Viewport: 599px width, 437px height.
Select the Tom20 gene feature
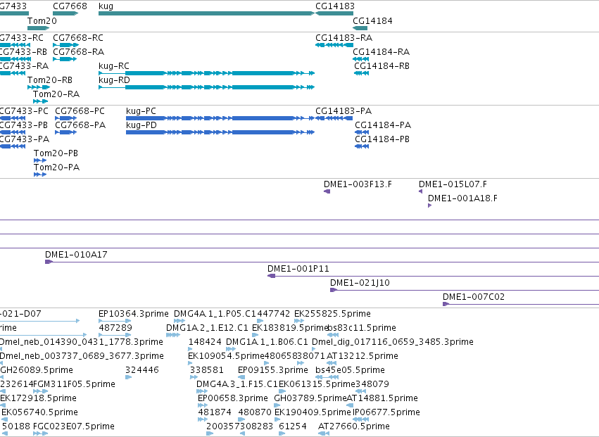coord(38,28)
